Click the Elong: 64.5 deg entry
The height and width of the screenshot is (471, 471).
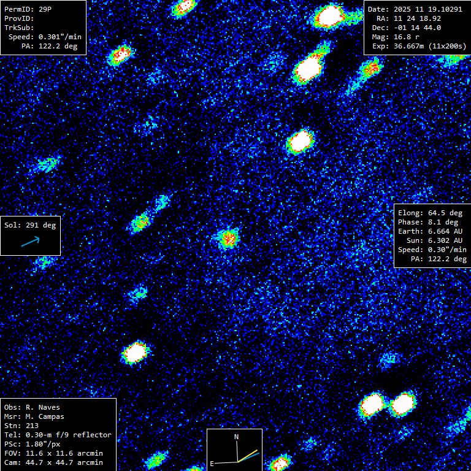coord(430,213)
